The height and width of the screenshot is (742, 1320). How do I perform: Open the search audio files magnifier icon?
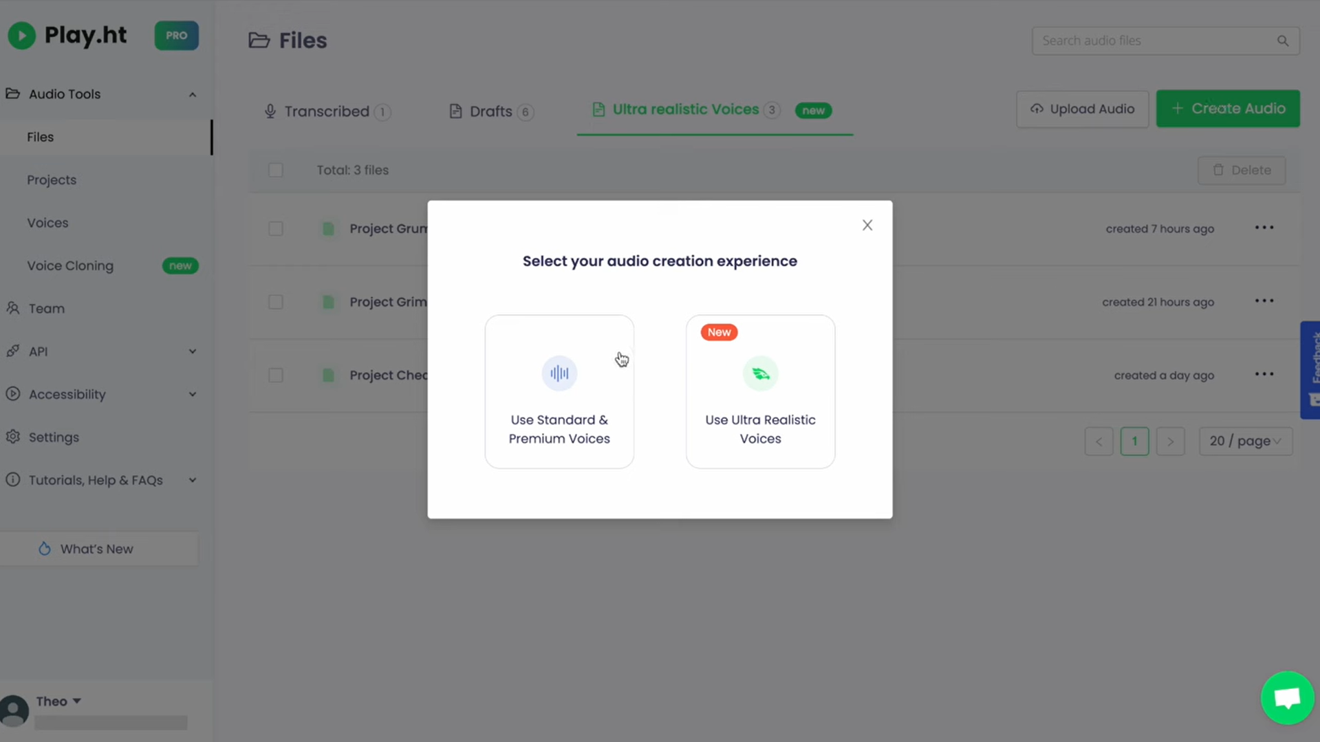coord(1282,40)
